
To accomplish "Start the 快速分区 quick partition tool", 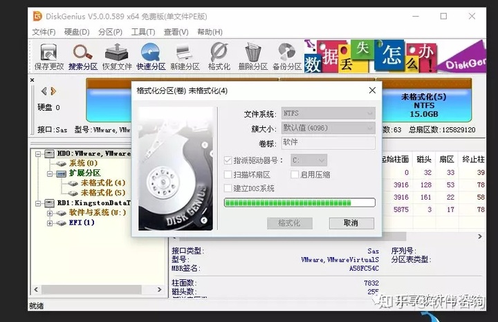I will [151, 57].
